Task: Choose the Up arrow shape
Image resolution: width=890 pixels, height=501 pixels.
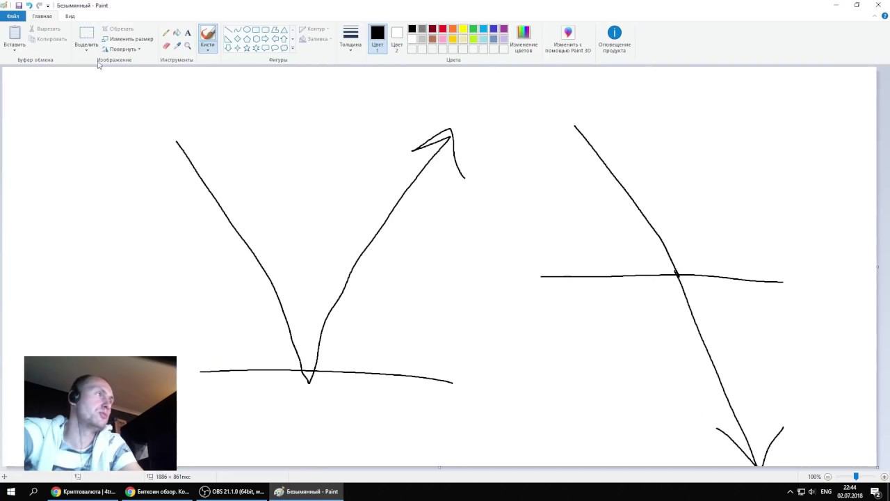Action: (284, 39)
